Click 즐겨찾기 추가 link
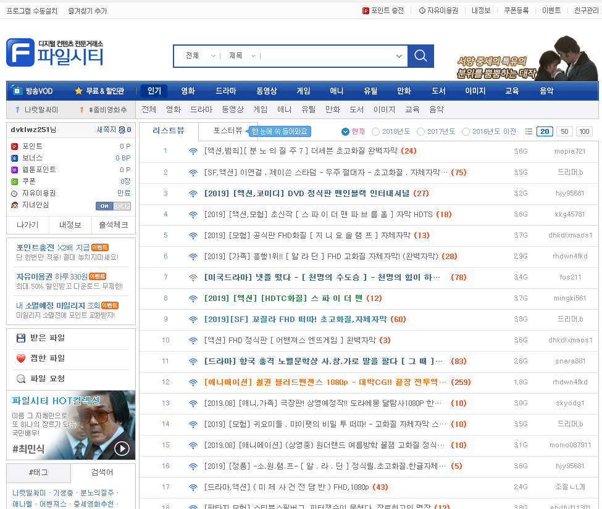 [88, 11]
